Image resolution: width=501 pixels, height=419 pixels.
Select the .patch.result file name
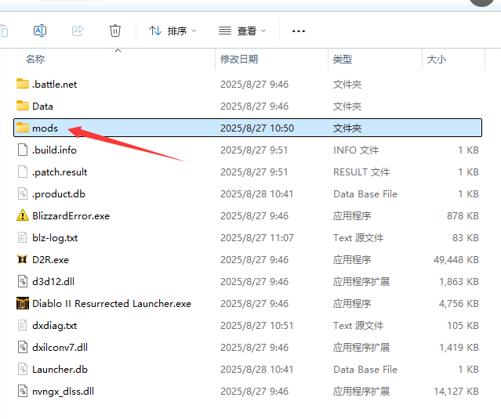click(x=60, y=172)
